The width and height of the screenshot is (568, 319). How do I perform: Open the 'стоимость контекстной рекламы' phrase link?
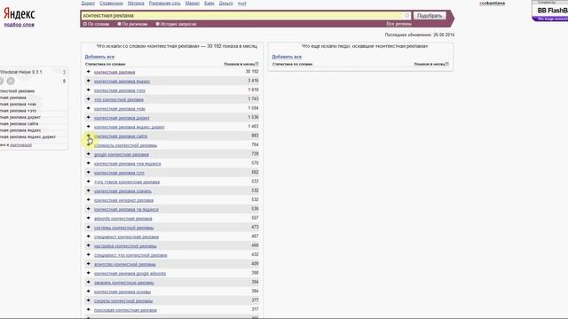tap(125, 145)
